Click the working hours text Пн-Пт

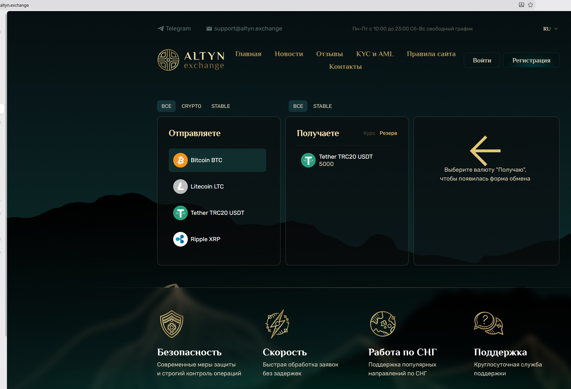click(x=412, y=29)
